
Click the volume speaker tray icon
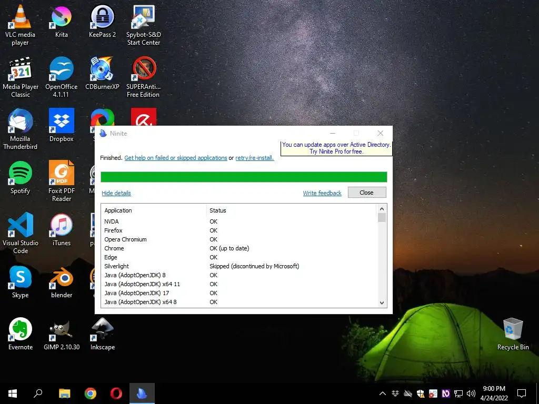click(471, 393)
